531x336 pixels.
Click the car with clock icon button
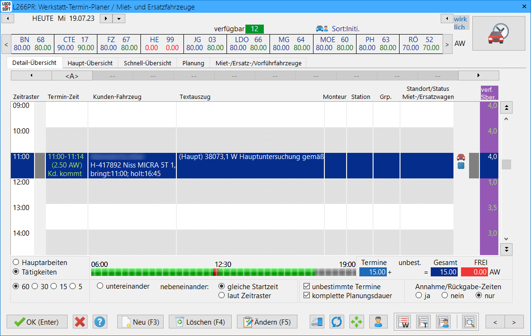(498, 34)
